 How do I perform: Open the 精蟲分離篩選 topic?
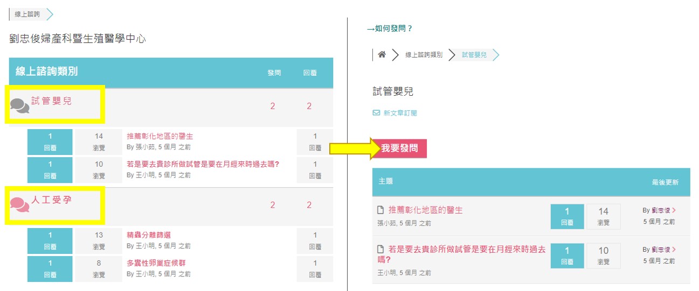point(149,235)
